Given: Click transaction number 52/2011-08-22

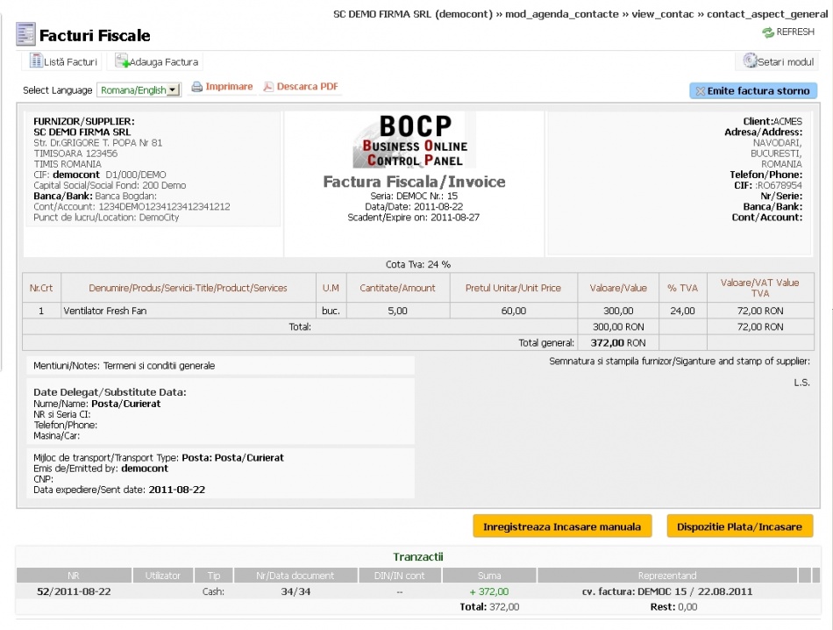Looking at the screenshot, I should pyautogui.click(x=74, y=591).
